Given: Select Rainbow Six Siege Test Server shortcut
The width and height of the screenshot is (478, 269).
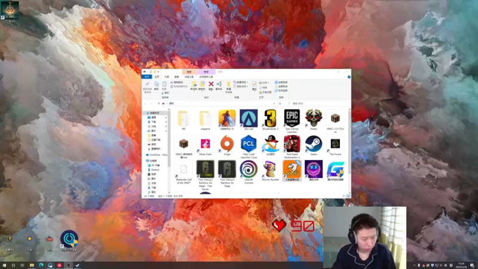Looking at the screenshot, I should (205, 175).
